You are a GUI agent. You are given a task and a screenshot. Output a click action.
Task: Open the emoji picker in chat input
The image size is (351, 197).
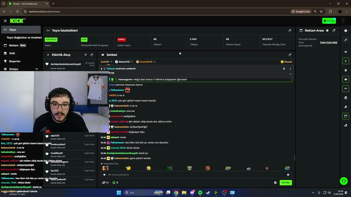point(288,175)
